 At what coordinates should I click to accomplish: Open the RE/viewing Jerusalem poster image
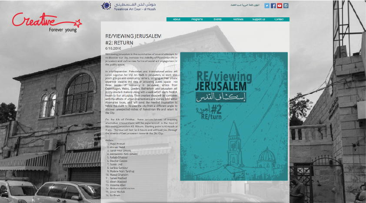(234, 116)
